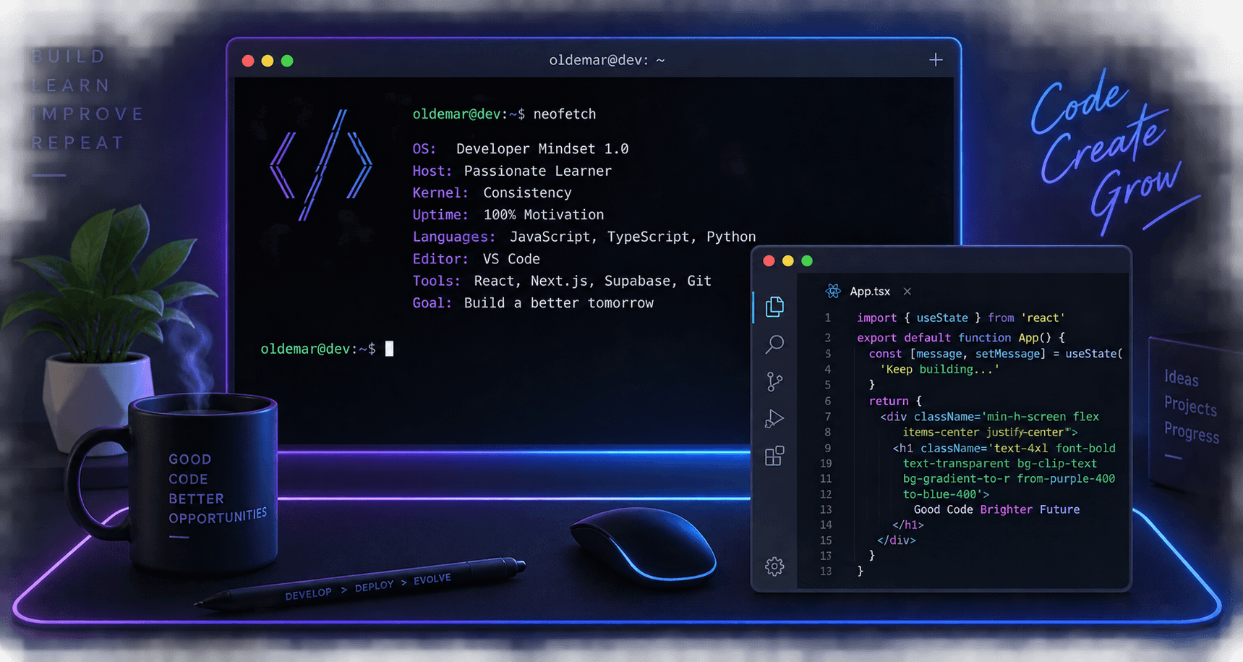Maximize the terminal window with green button
1243x662 pixels.
(287, 61)
